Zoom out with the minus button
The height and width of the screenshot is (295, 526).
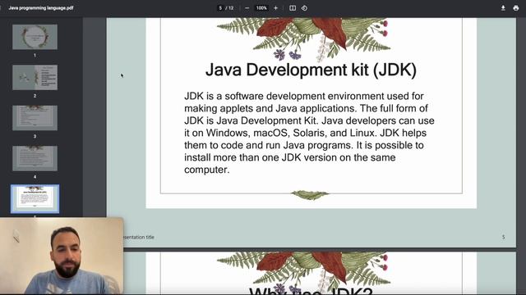[x=247, y=8]
